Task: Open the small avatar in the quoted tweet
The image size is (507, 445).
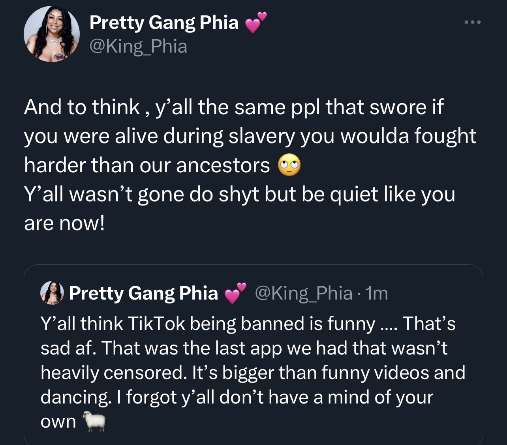Action: [x=52, y=293]
